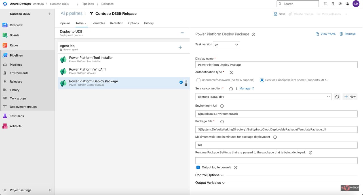Image resolution: width=363 pixels, height=195 pixels.
Task: Select the Power Platform Tool Installer task
Action: pyautogui.click(x=124, y=59)
